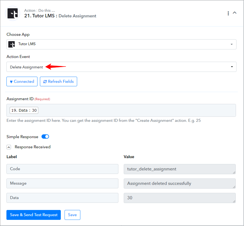The image size is (244, 226).
Task: Click the step title 'Delete Assignment'
Action: pyautogui.click(x=77, y=16)
